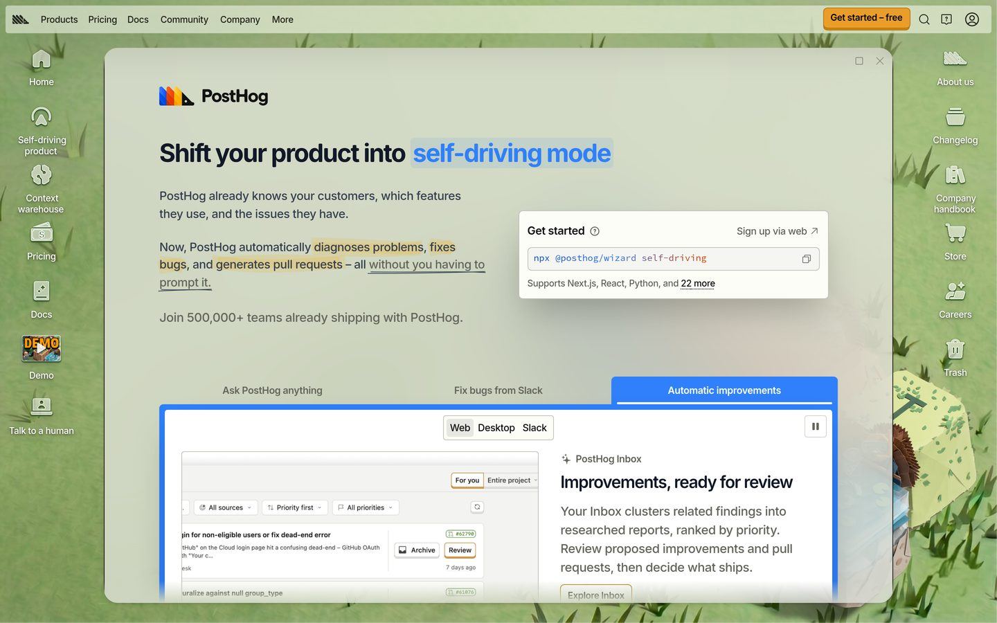Screen dimensions: 997x623
Task: Open the Company handbook desktop icon
Action: pyautogui.click(x=955, y=189)
